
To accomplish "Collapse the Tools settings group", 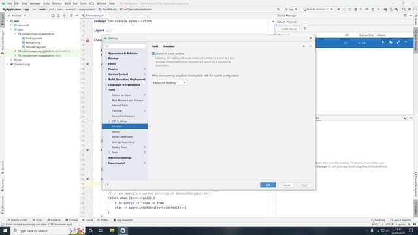I will [x=106, y=90].
